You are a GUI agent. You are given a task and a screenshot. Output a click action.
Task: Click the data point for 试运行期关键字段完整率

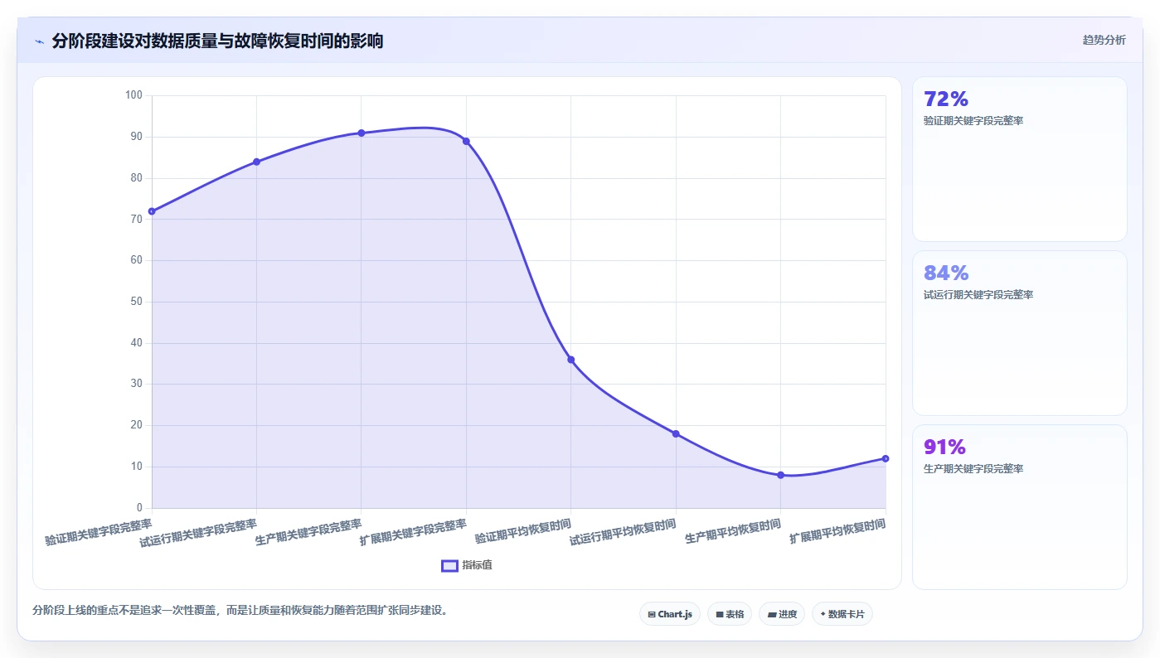click(x=256, y=162)
